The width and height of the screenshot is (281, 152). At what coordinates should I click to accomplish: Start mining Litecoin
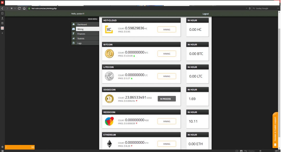coord(167,76)
